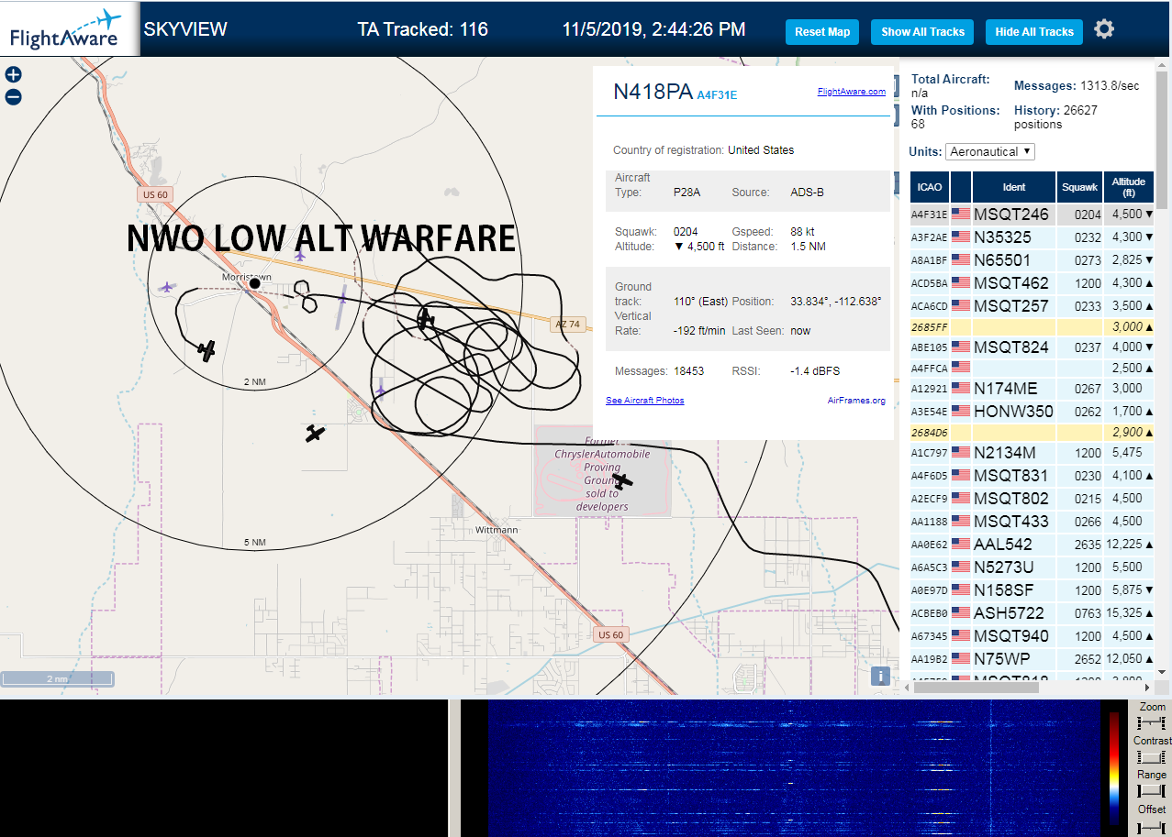Open the map info 'i' button
Screen dimensions: 1172x837
[880, 676]
